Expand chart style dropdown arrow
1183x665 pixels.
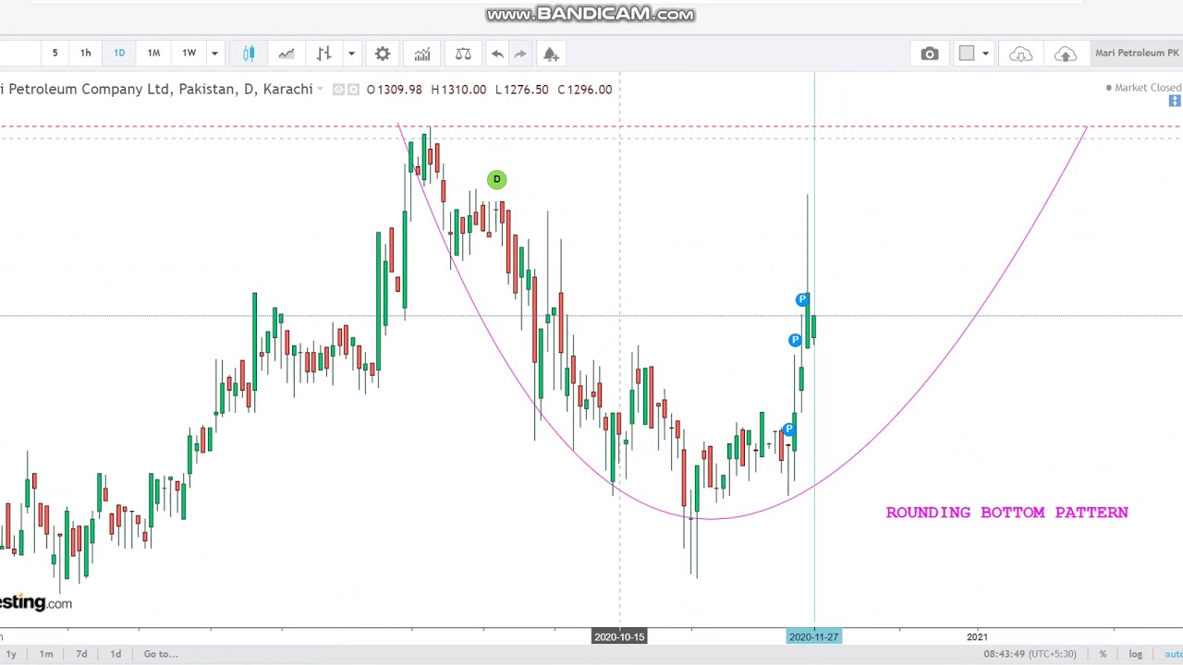point(351,54)
